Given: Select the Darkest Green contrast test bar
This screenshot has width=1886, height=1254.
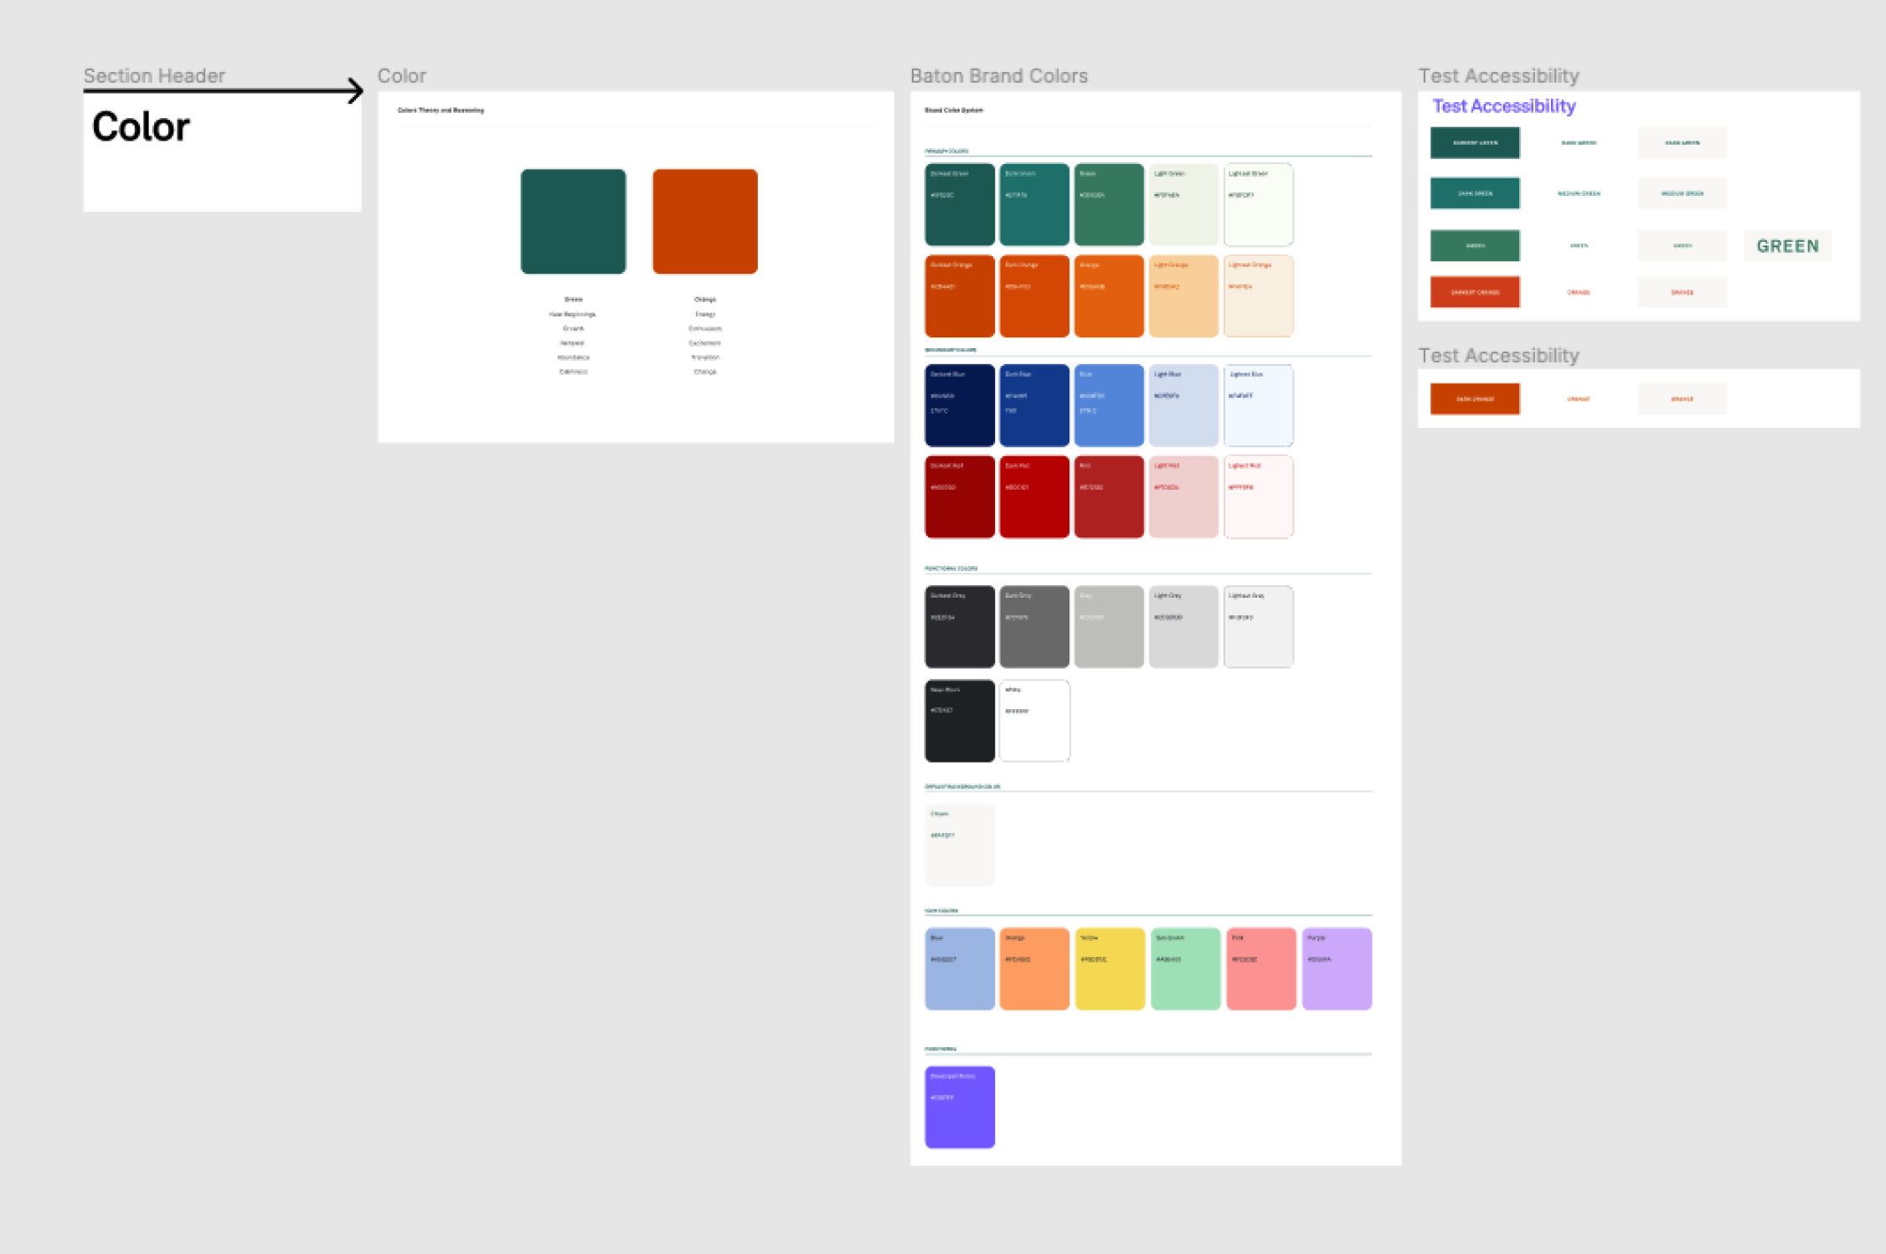Looking at the screenshot, I should coord(1475,142).
